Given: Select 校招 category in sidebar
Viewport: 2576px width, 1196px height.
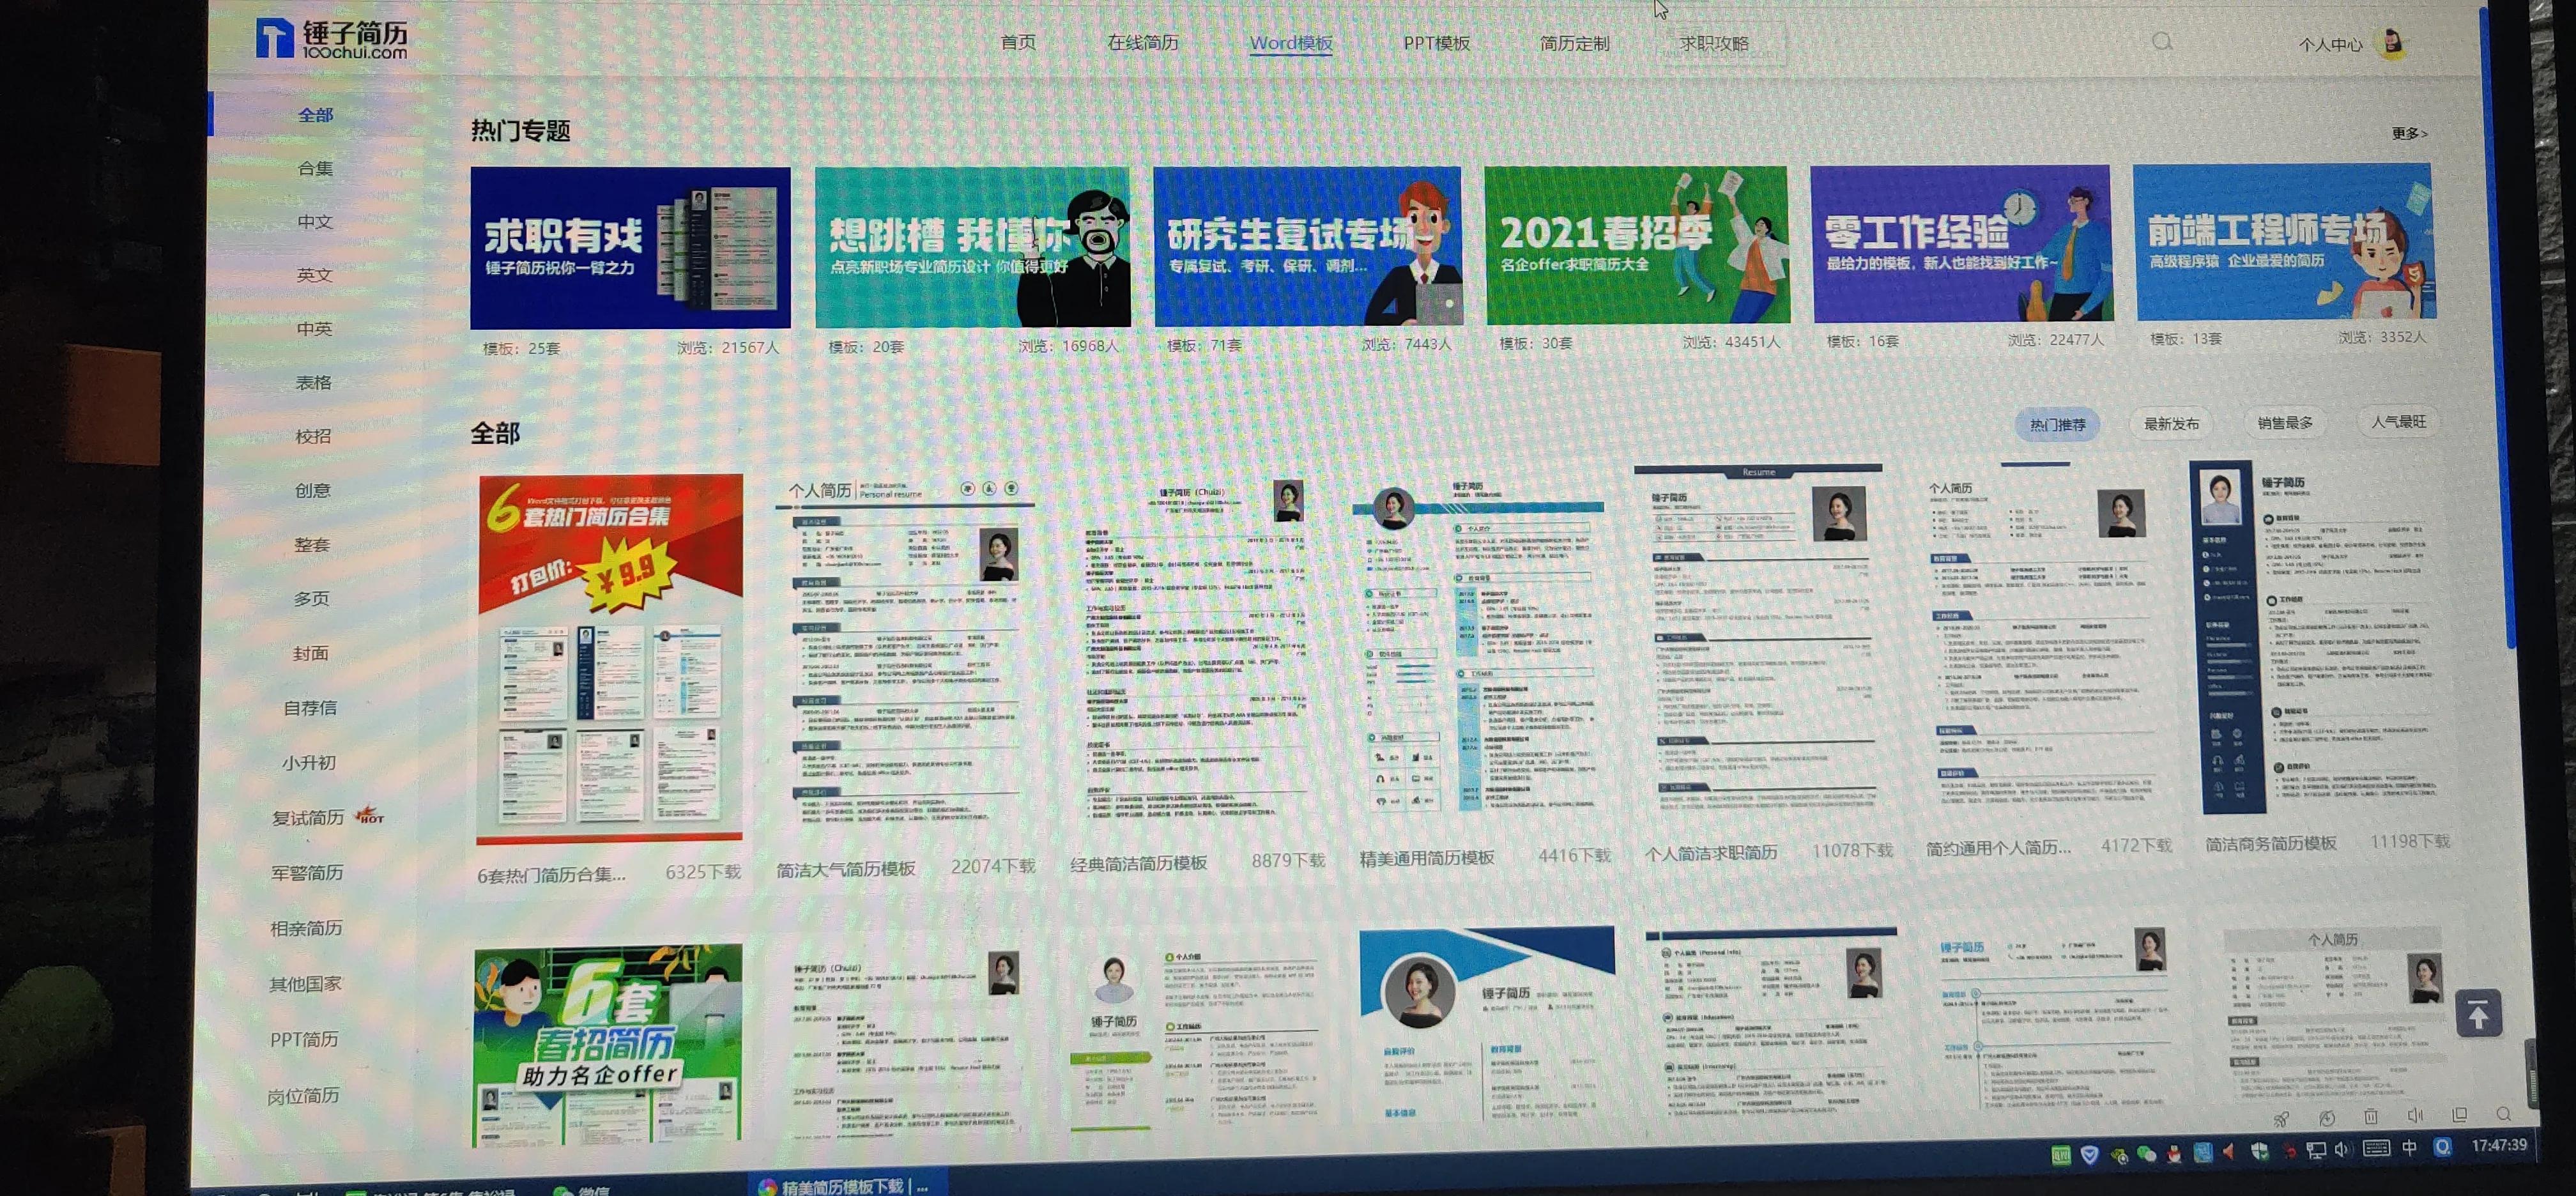Looking at the screenshot, I should tap(313, 436).
